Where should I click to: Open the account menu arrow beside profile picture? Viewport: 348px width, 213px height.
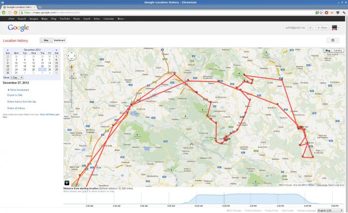point(339,28)
